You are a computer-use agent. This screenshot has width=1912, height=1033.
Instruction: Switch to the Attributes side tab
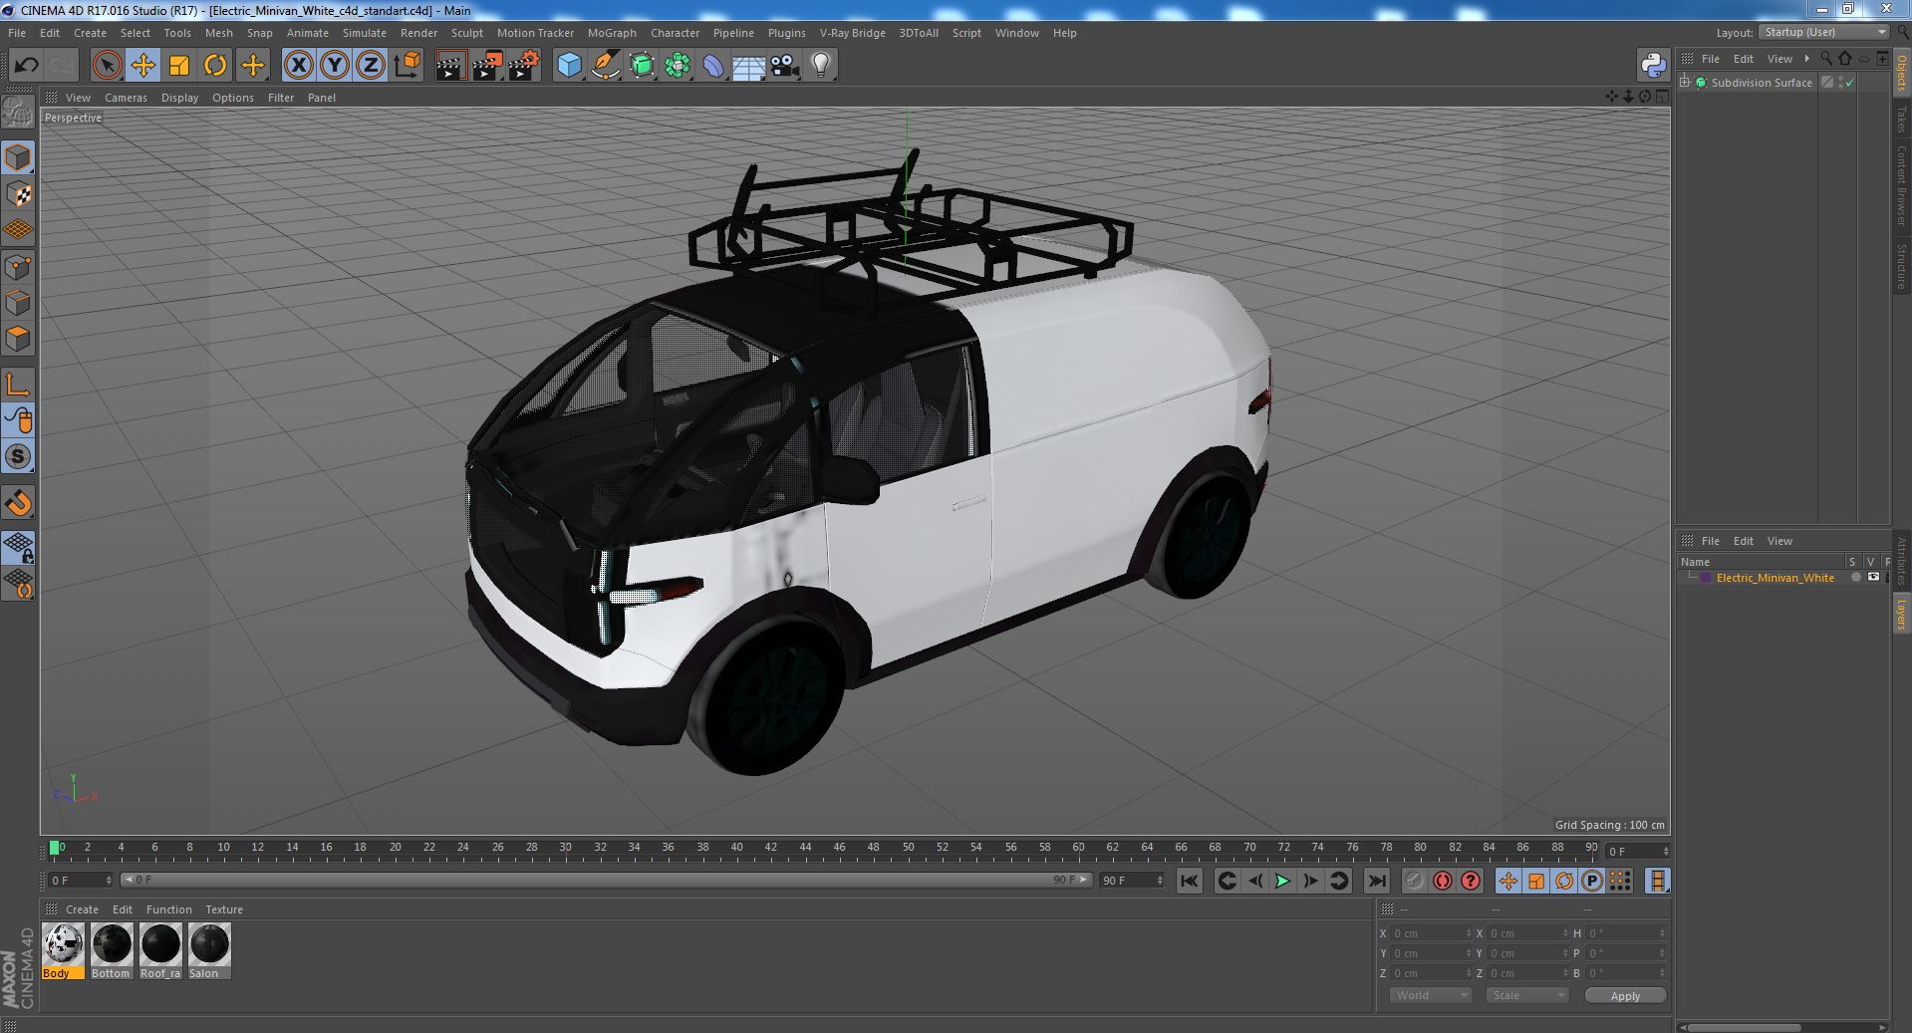(x=1902, y=562)
